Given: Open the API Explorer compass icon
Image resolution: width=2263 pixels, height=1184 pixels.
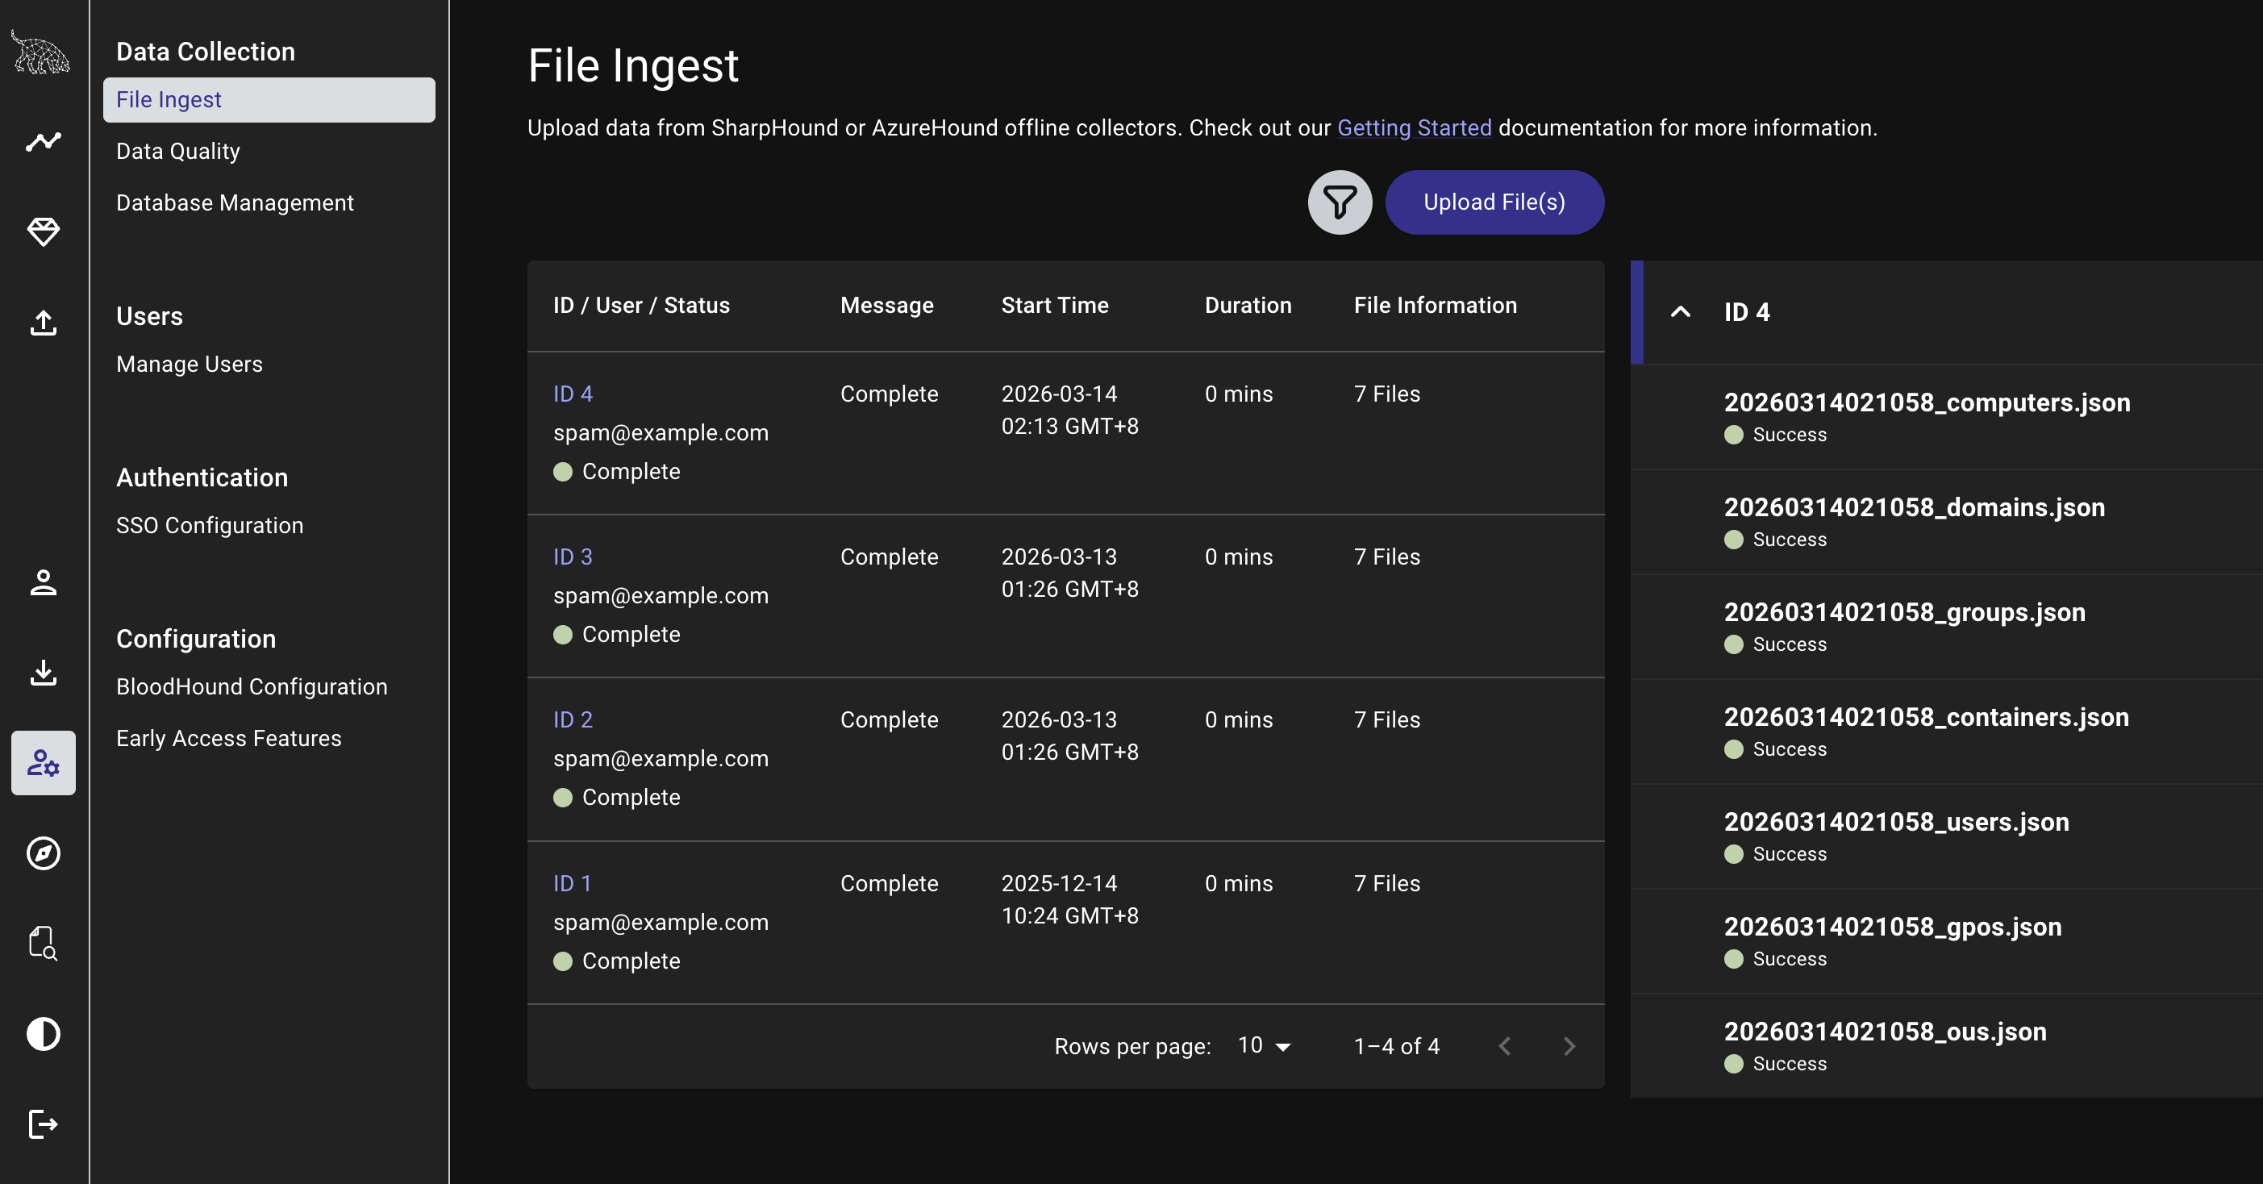Looking at the screenshot, I should (x=43, y=853).
